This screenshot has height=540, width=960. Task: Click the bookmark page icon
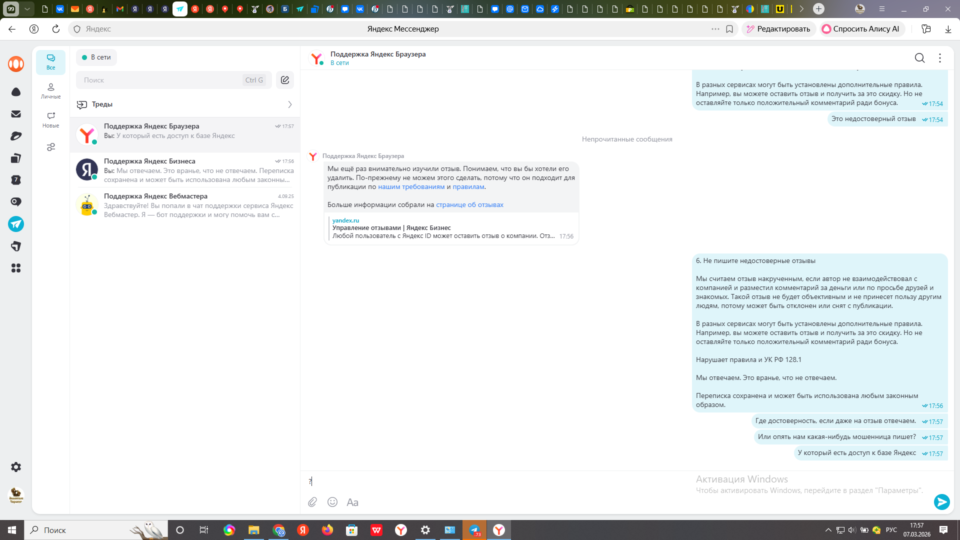click(729, 29)
